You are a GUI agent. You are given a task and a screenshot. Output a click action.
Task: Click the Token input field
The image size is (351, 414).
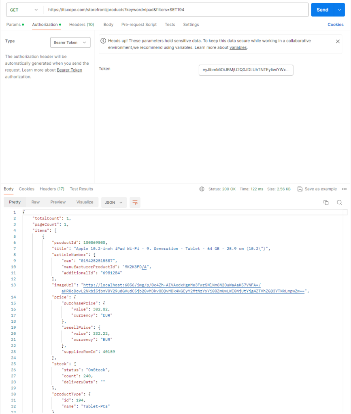click(246, 70)
